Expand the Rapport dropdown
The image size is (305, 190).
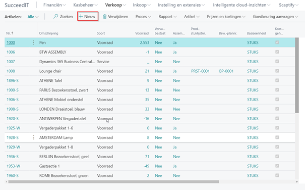pyautogui.click(x=167, y=17)
